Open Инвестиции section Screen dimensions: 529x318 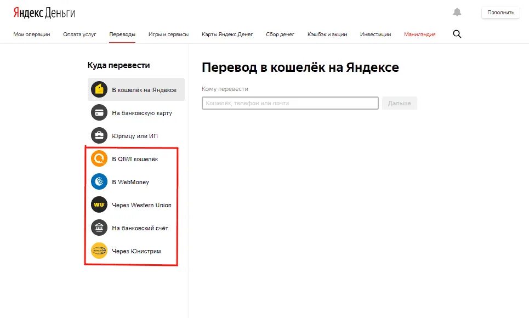coord(376,35)
